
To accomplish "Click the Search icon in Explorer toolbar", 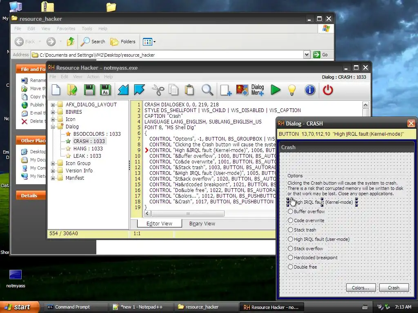I will tap(85, 42).
